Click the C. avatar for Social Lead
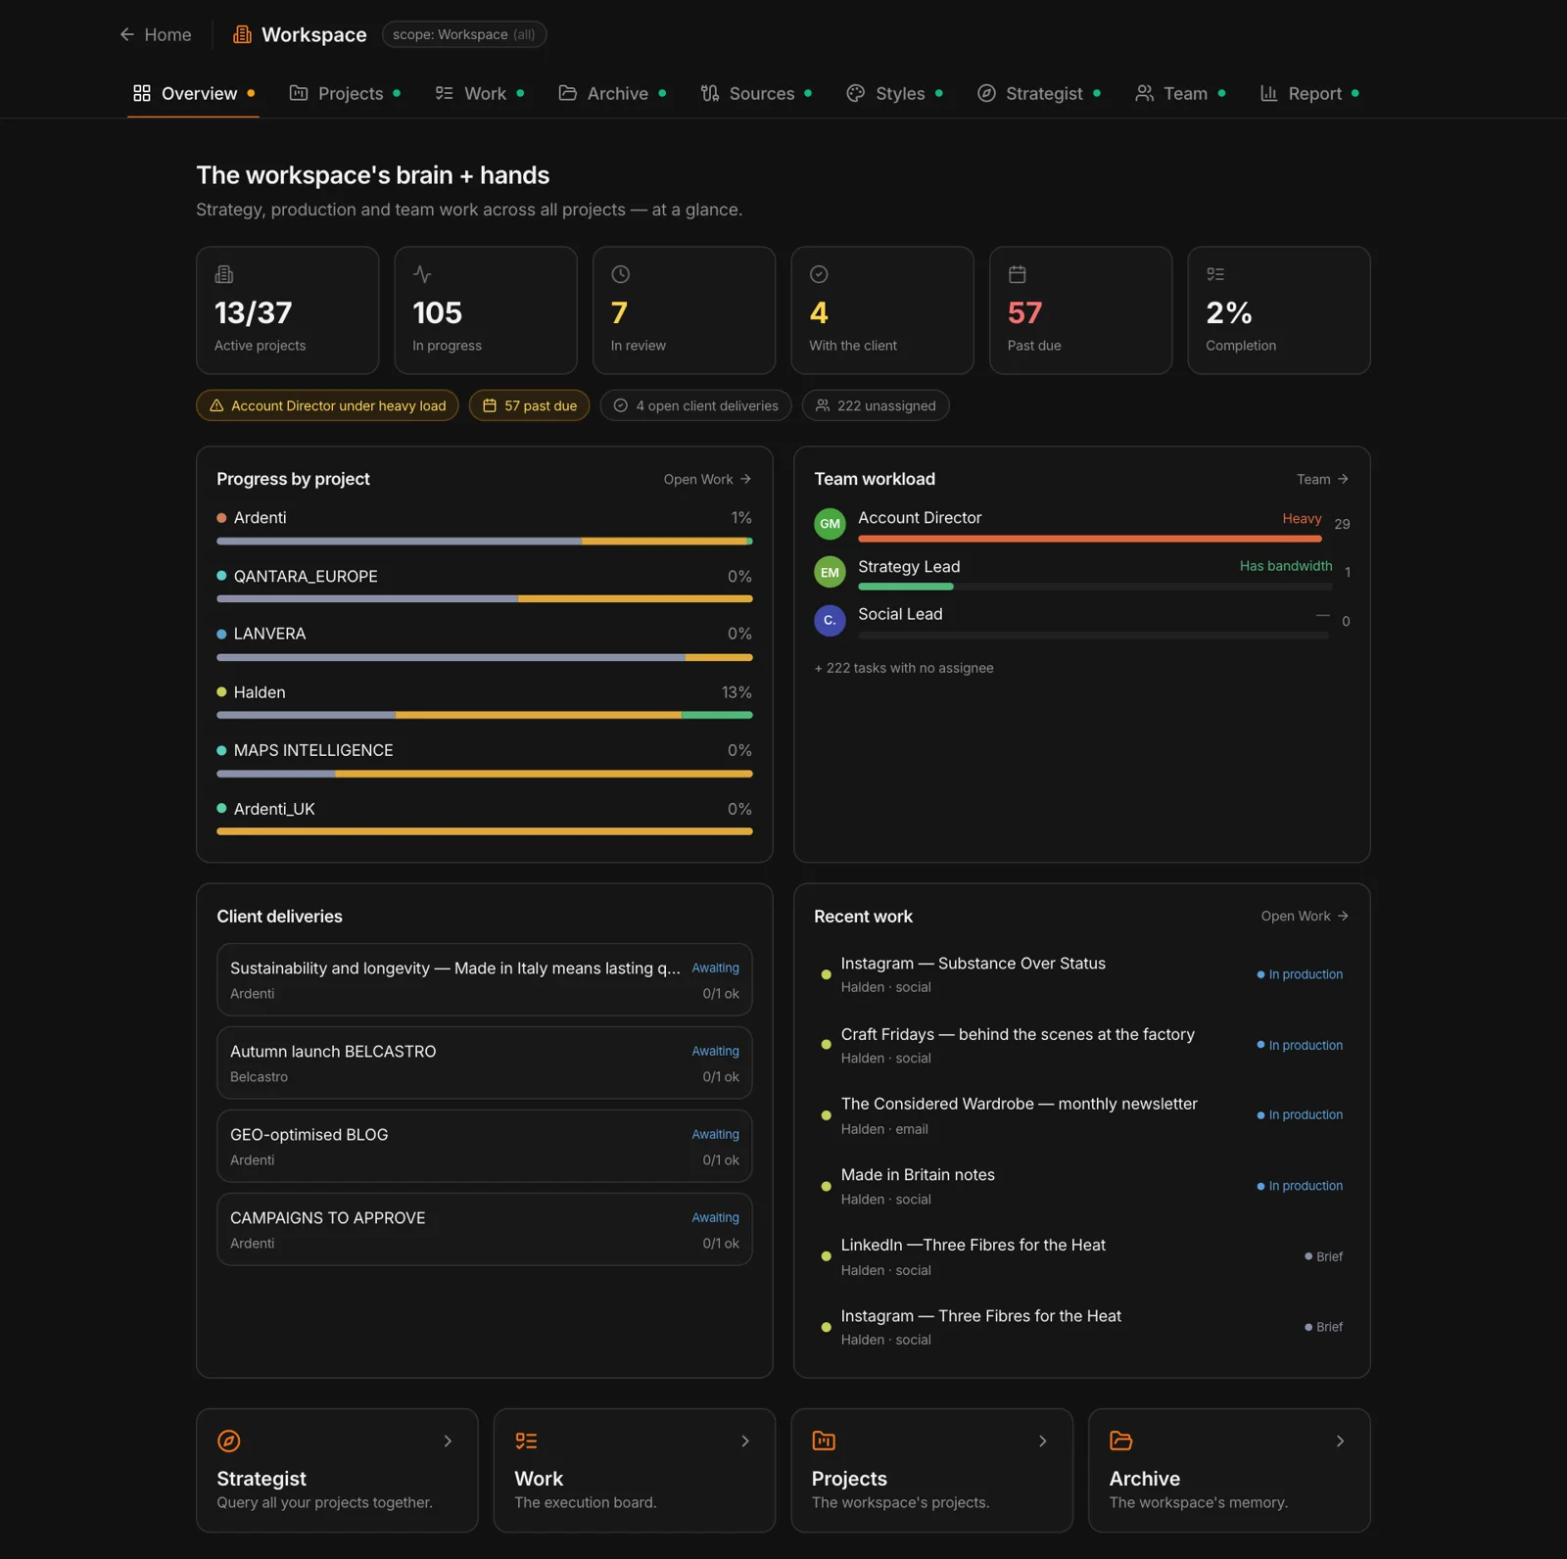 pos(830,620)
